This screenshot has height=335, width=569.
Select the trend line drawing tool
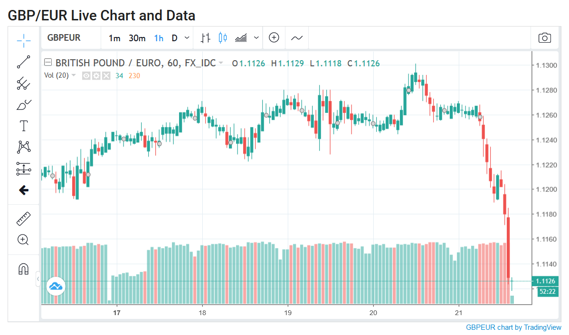tap(24, 62)
